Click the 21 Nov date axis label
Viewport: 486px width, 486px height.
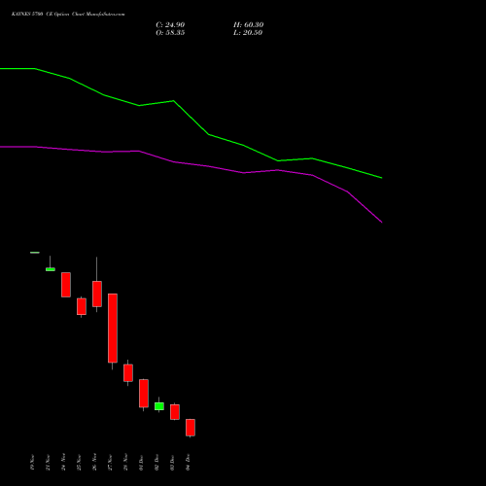coord(48,463)
